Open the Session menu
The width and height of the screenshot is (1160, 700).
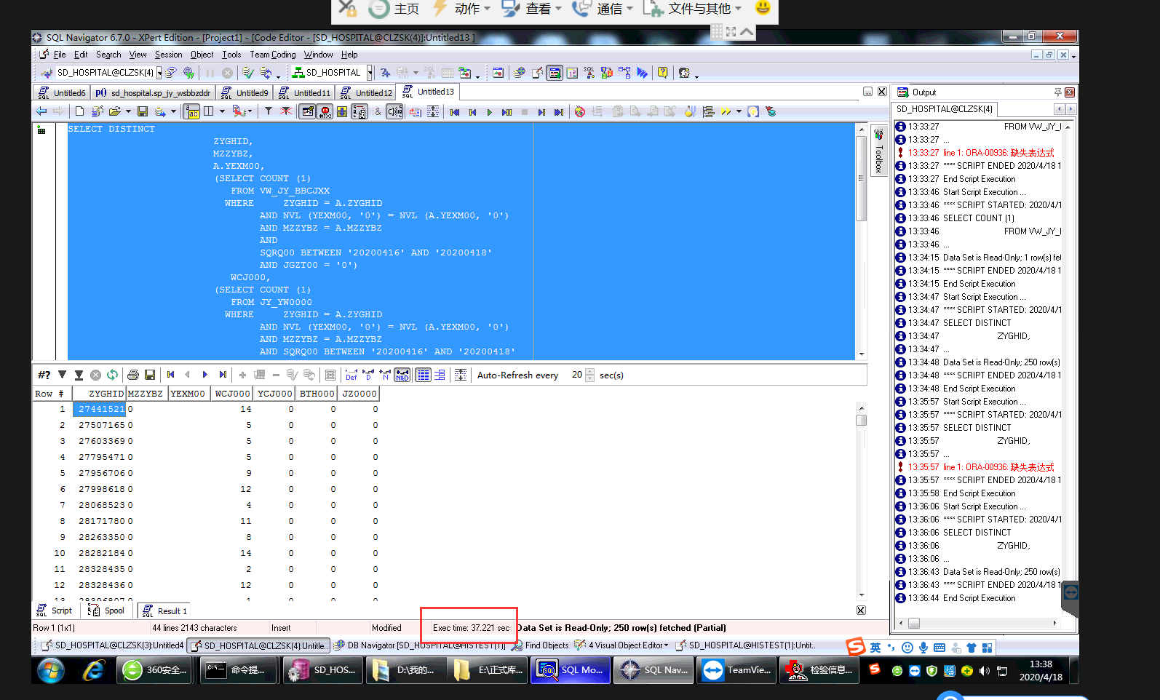point(168,55)
